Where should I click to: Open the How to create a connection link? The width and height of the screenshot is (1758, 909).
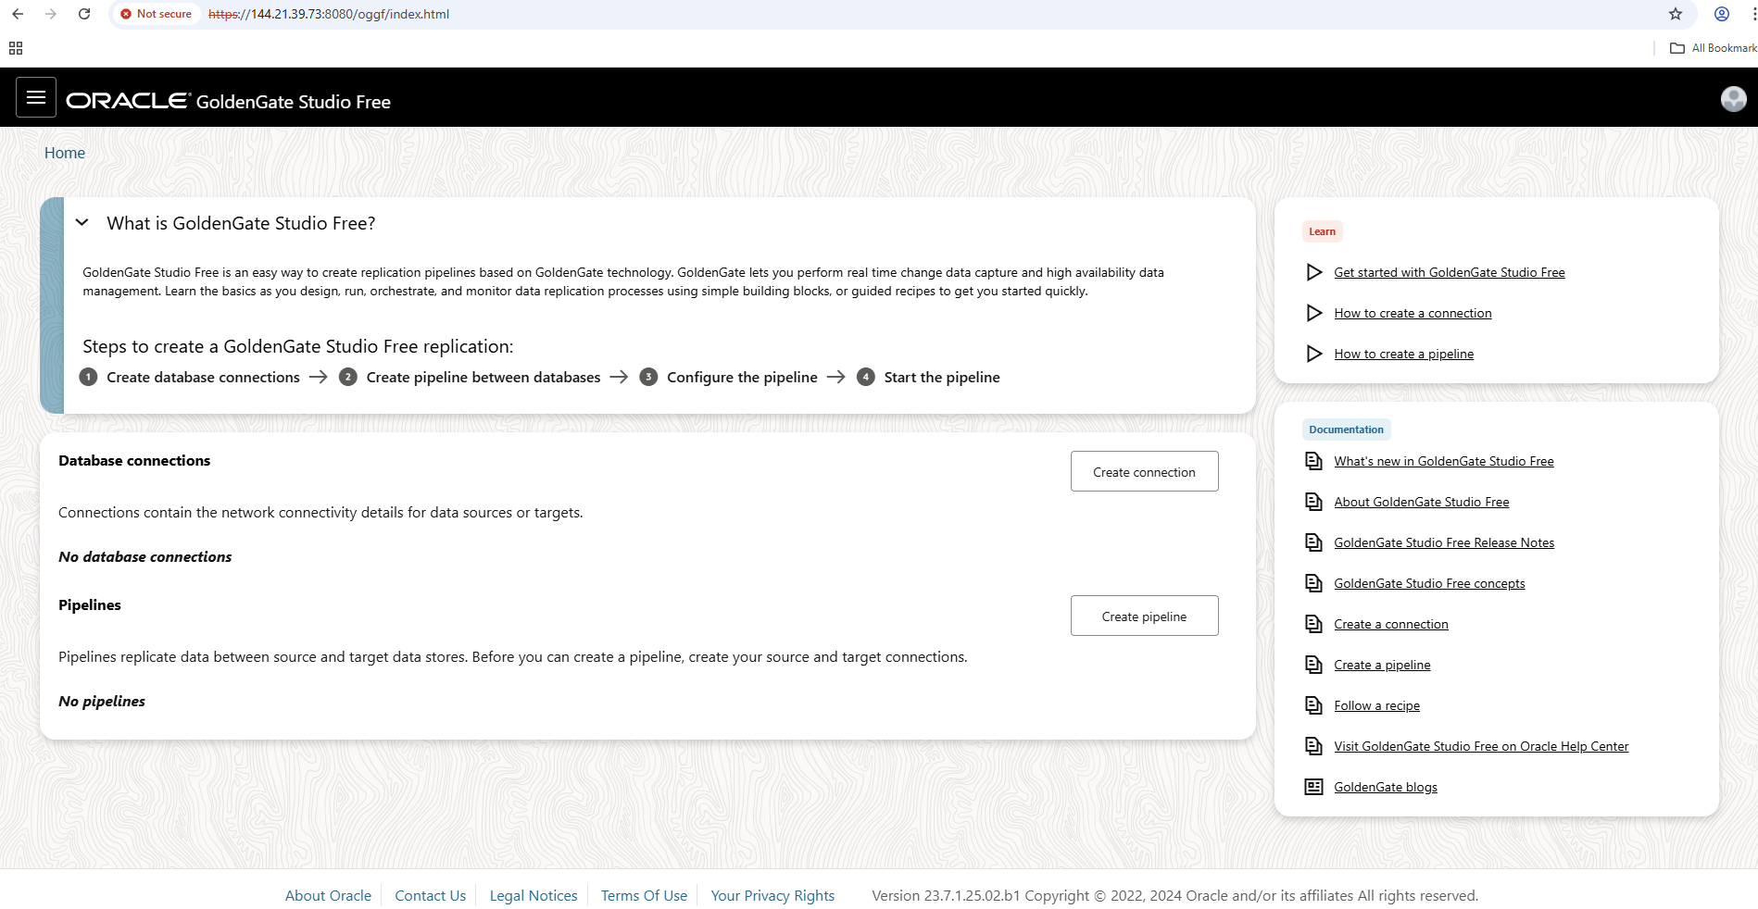(x=1413, y=313)
